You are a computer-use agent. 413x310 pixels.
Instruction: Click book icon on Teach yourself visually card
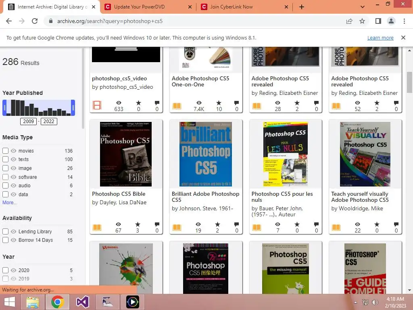(336, 227)
